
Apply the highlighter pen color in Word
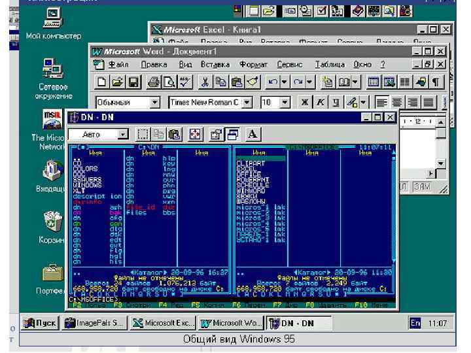coord(352,103)
